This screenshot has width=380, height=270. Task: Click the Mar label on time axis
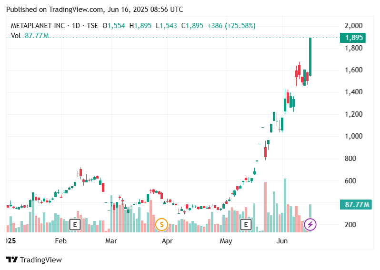pyautogui.click(x=111, y=241)
